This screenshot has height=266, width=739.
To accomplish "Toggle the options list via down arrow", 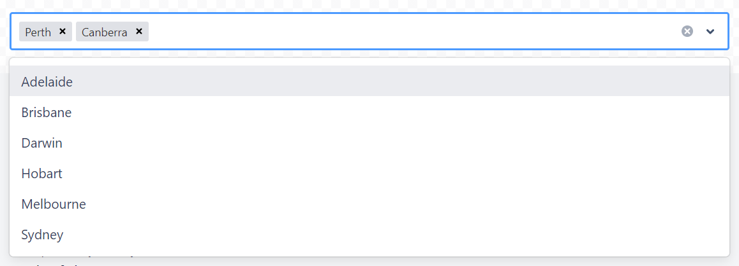I will [710, 31].
